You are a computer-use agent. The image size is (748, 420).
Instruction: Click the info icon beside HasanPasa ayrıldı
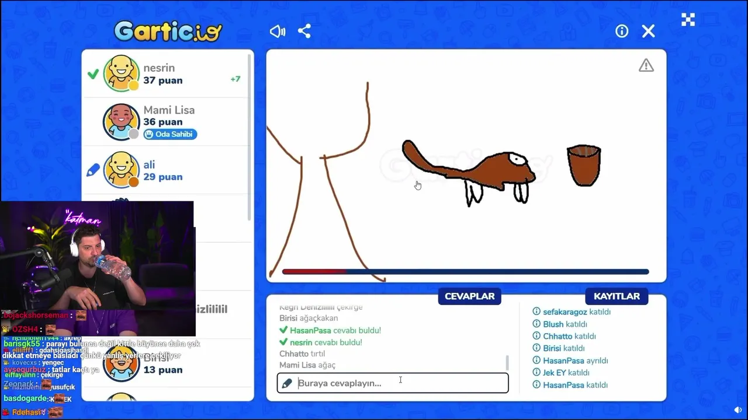pyautogui.click(x=536, y=360)
